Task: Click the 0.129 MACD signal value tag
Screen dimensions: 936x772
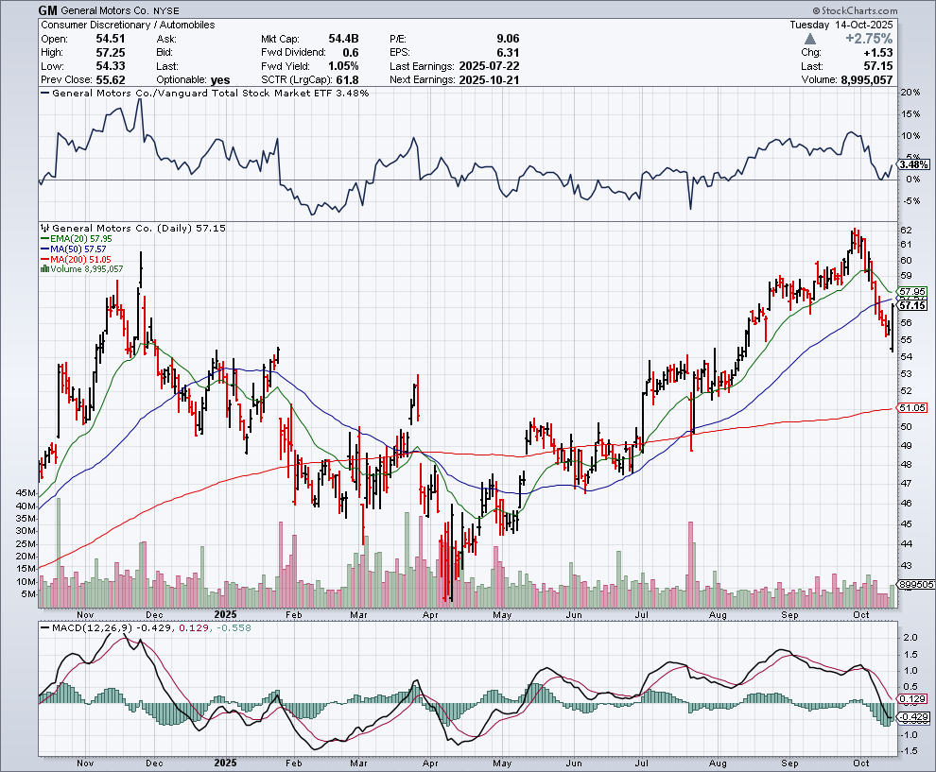Action: pyautogui.click(x=912, y=698)
